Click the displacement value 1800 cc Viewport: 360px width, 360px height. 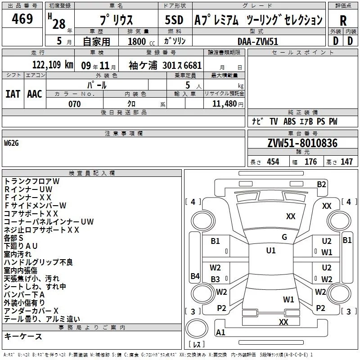point(141,42)
